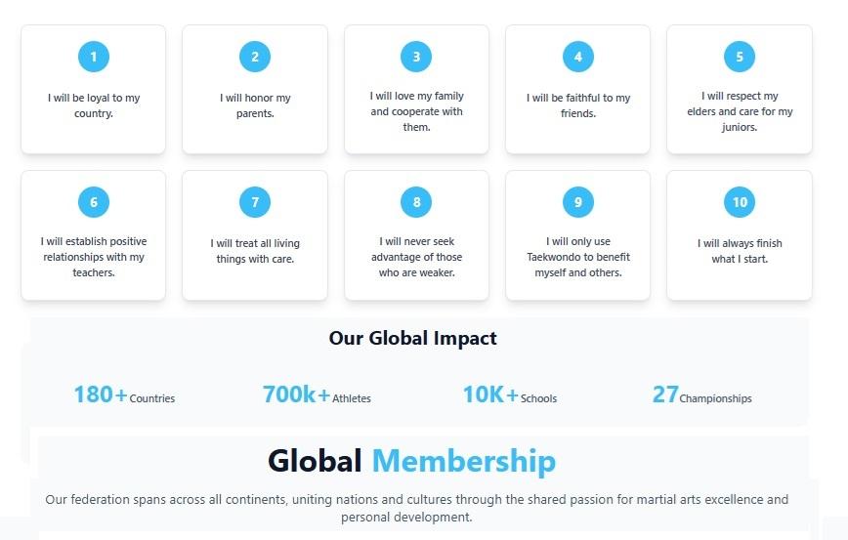Click the Global Membership heading
Screen dimensions: 848x540
[x=412, y=461]
